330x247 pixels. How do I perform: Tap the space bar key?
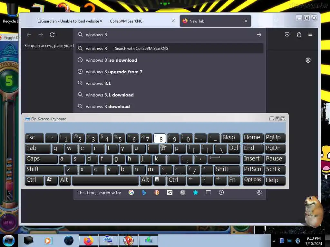[x=105, y=180]
